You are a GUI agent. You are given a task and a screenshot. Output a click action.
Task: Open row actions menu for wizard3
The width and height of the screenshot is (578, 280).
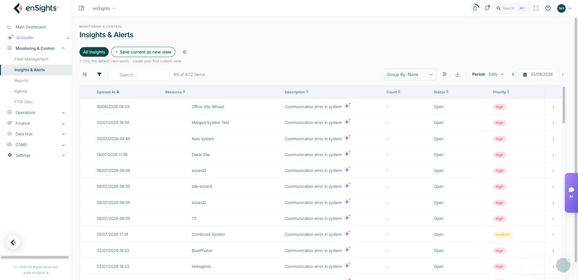pyautogui.click(x=553, y=171)
